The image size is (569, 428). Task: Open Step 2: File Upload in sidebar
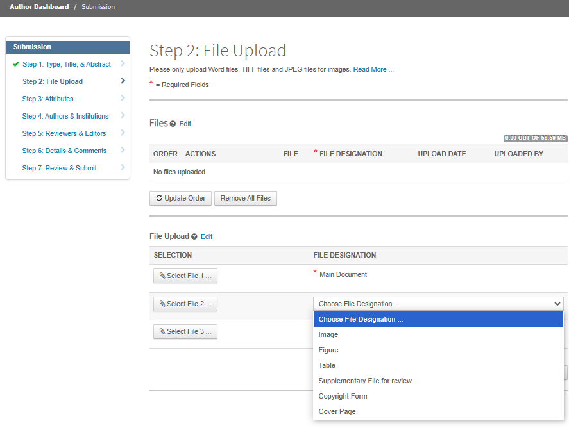click(53, 81)
